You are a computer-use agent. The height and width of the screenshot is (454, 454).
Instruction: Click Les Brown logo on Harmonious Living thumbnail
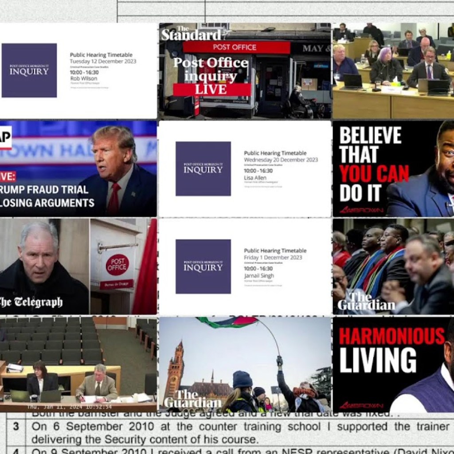[355, 405]
